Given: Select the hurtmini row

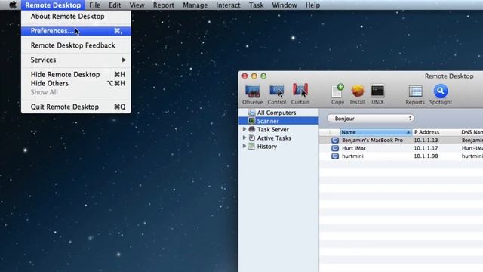Looking at the screenshot, I should pos(401,156).
